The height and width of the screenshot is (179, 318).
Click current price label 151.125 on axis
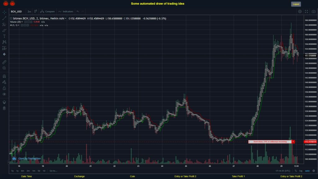(x=310, y=56)
